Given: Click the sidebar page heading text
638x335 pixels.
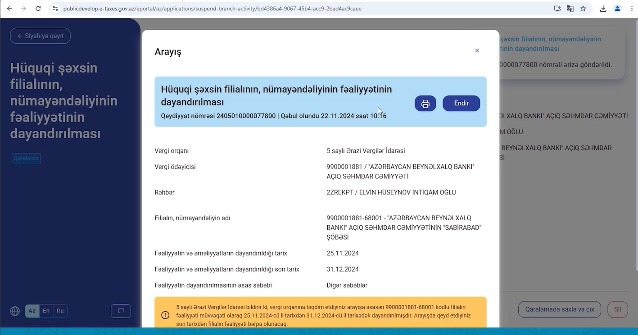Looking at the screenshot, I should click(x=64, y=101).
